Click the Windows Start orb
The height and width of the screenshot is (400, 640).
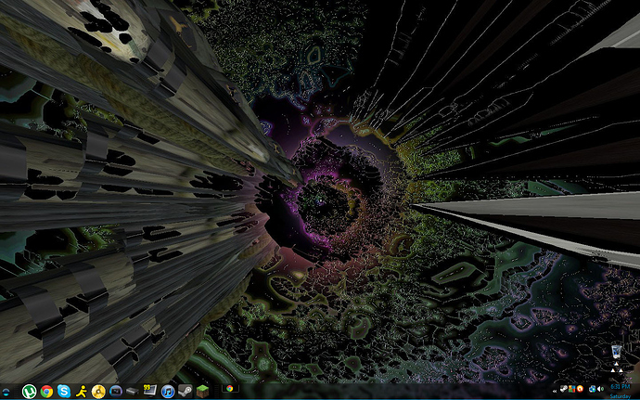point(7,392)
